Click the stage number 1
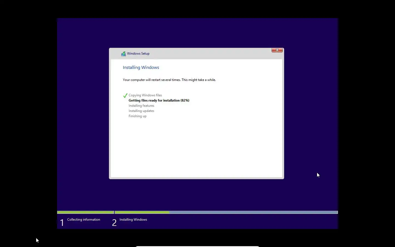 (62, 223)
